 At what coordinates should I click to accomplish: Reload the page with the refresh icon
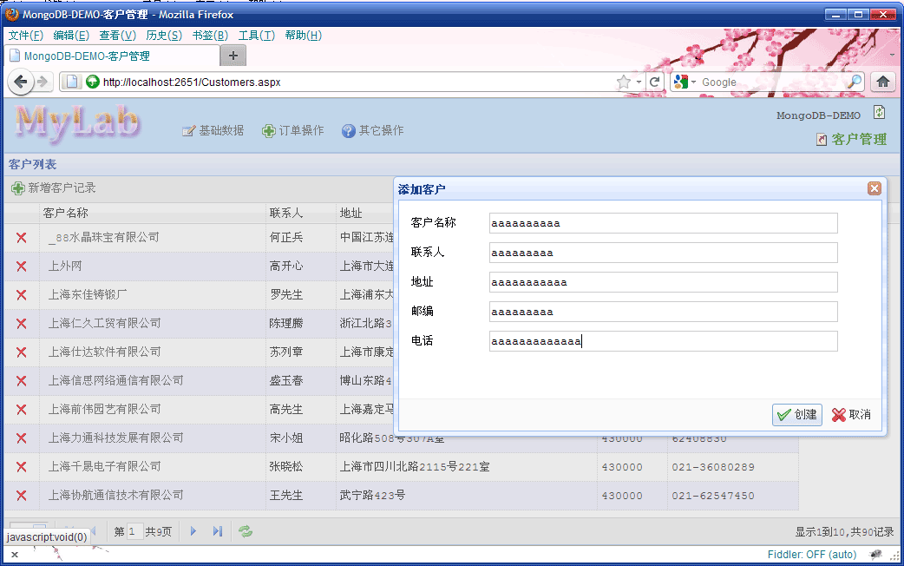(x=654, y=82)
